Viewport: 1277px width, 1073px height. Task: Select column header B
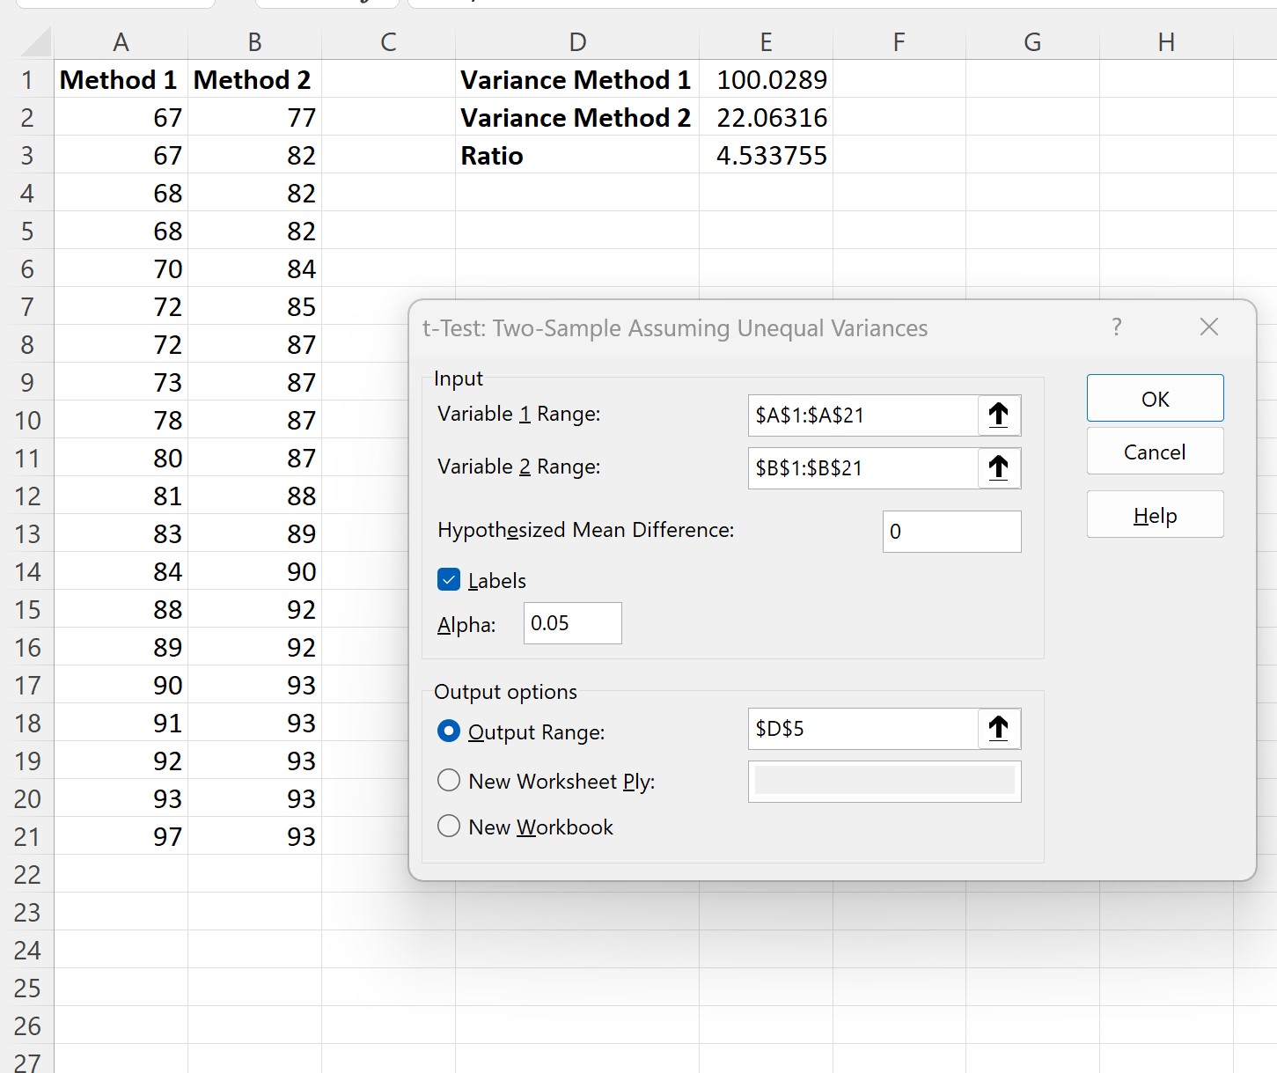coord(254,41)
